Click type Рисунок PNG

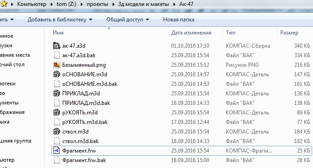242,65
